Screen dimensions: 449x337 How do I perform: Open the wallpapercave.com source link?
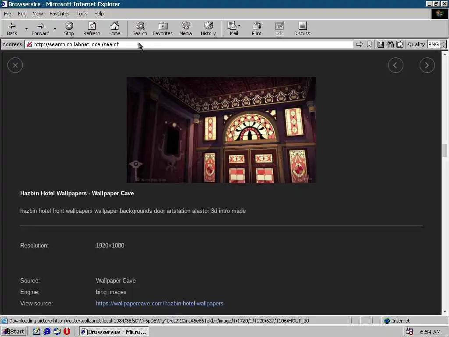[x=160, y=303]
